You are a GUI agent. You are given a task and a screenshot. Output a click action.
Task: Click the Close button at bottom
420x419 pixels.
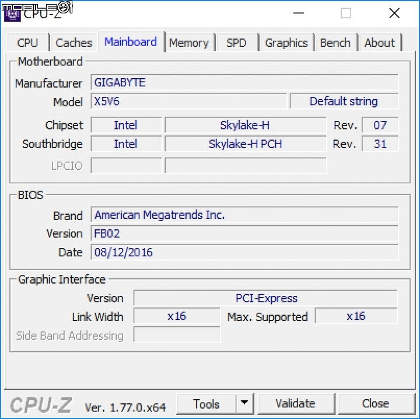click(x=376, y=403)
